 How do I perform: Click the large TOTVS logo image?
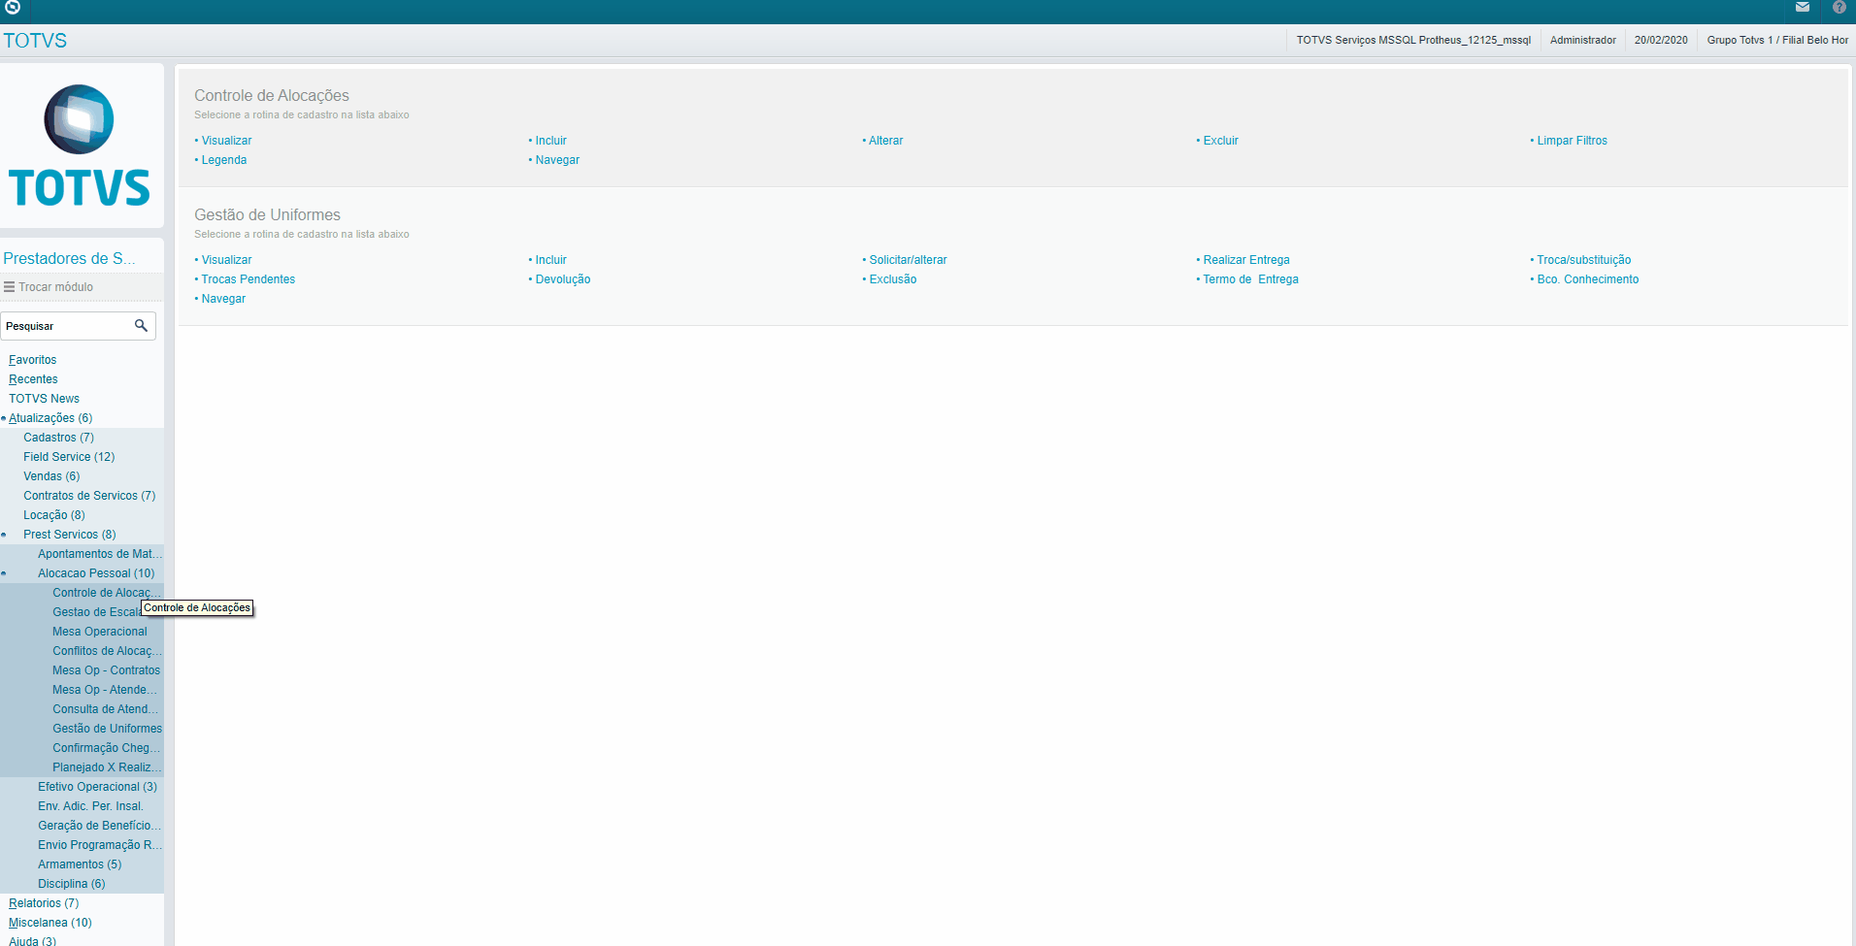(80, 146)
